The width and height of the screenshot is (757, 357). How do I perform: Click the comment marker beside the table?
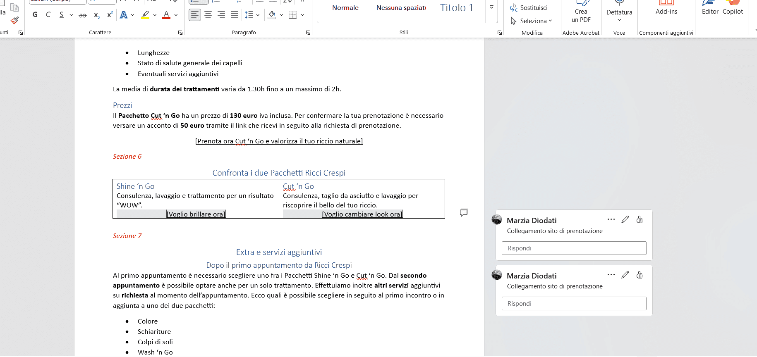464,212
